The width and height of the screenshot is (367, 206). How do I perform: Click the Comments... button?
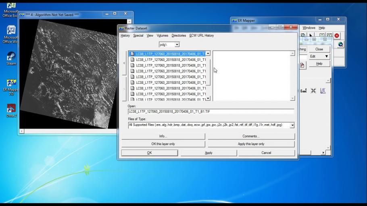pyautogui.click(x=251, y=136)
